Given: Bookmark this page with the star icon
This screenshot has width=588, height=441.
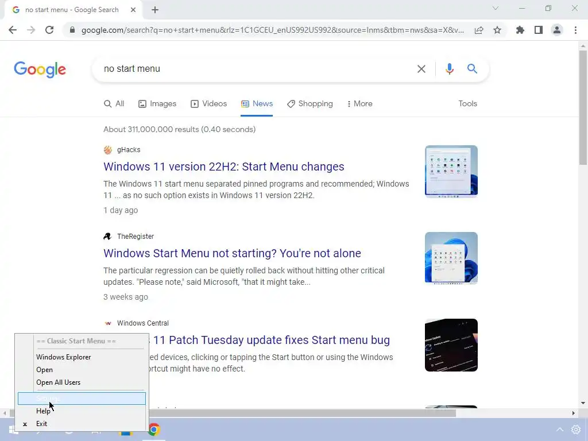Looking at the screenshot, I should (x=497, y=30).
